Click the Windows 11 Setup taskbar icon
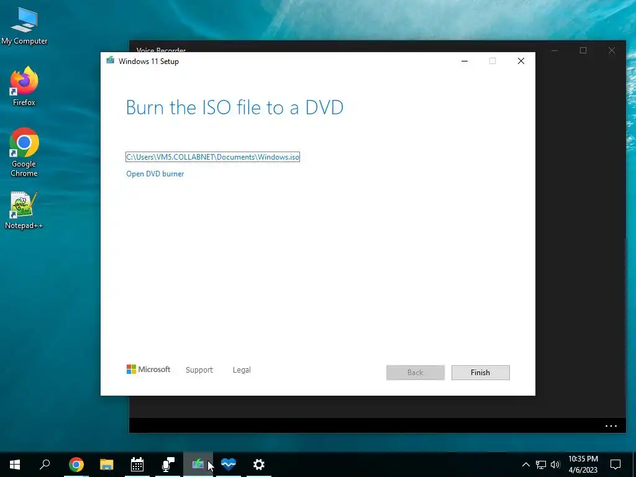This screenshot has width=636, height=477. tap(198, 465)
